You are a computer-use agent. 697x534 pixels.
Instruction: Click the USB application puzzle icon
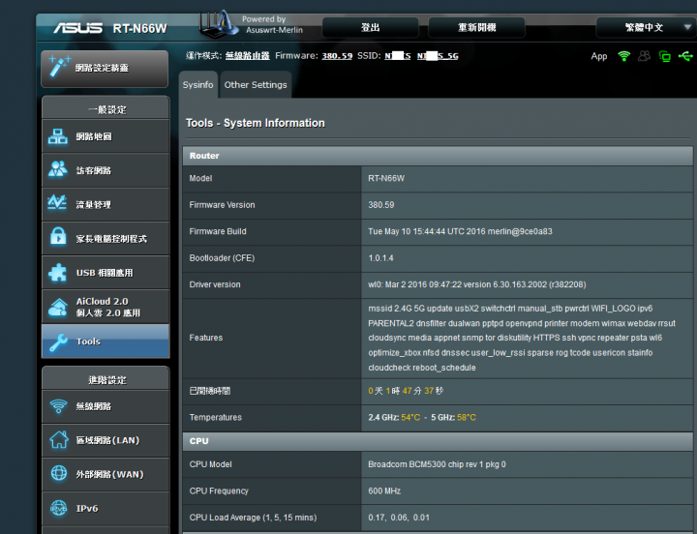pyautogui.click(x=57, y=273)
